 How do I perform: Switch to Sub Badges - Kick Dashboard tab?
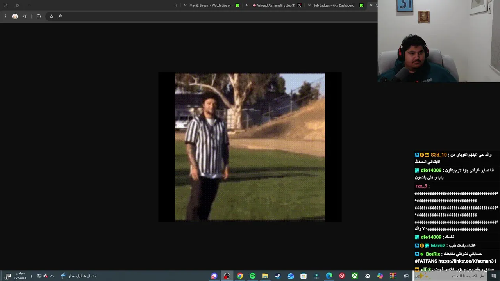[x=334, y=5]
